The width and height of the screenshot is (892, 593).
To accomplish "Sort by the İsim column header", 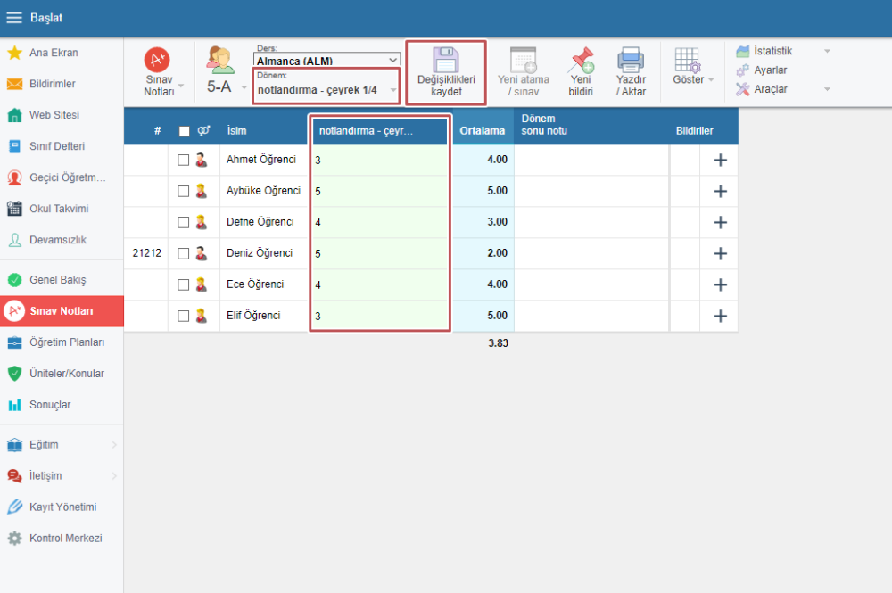I will [x=236, y=131].
